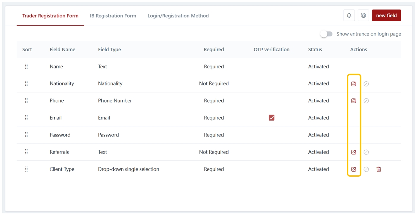Disable the Referrals field
This screenshot has height=214, width=417.
point(366,152)
